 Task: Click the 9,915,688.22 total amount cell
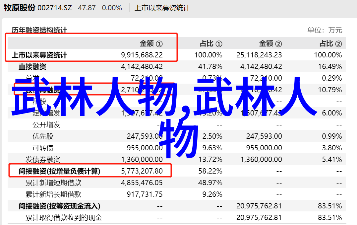point(142,55)
